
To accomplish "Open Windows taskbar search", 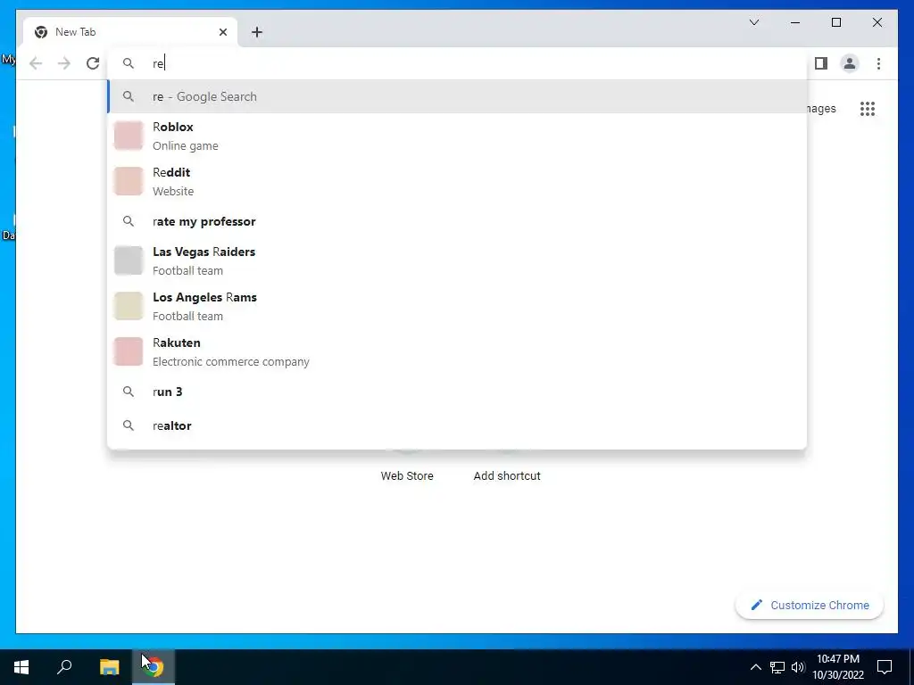I will (x=64, y=666).
